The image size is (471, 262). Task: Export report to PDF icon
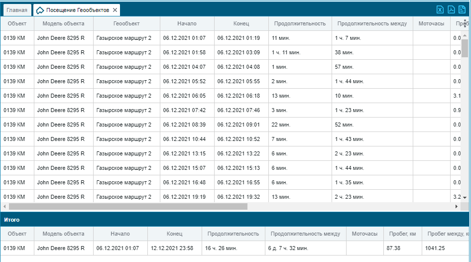click(451, 9)
